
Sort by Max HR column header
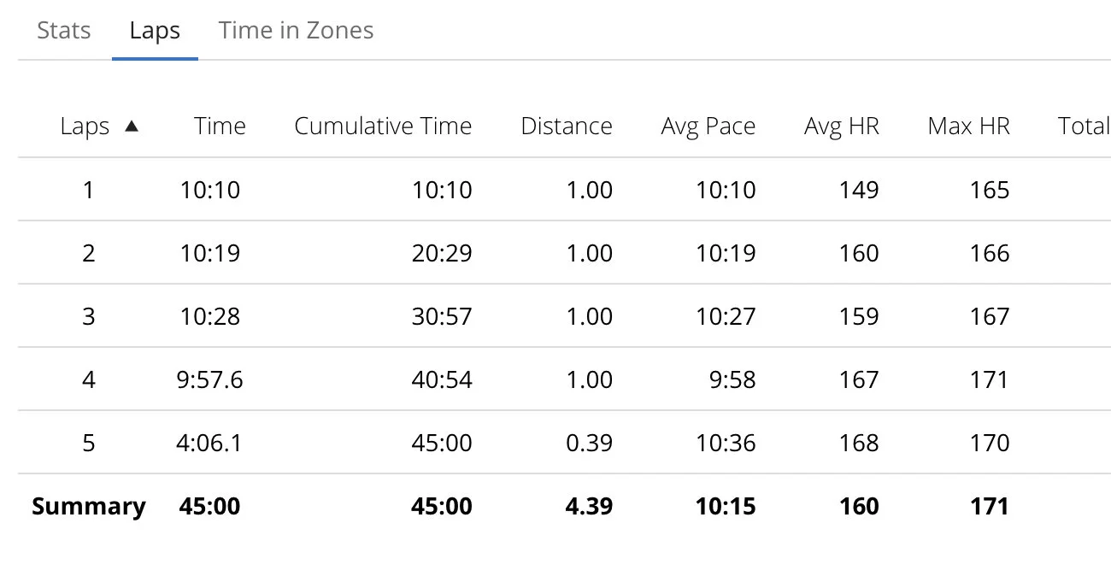tap(969, 126)
